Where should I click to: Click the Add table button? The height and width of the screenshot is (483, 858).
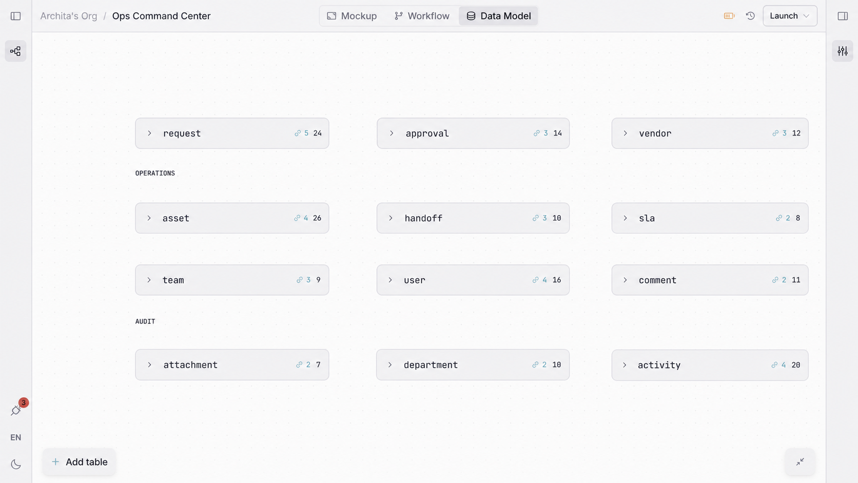(x=80, y=462)
